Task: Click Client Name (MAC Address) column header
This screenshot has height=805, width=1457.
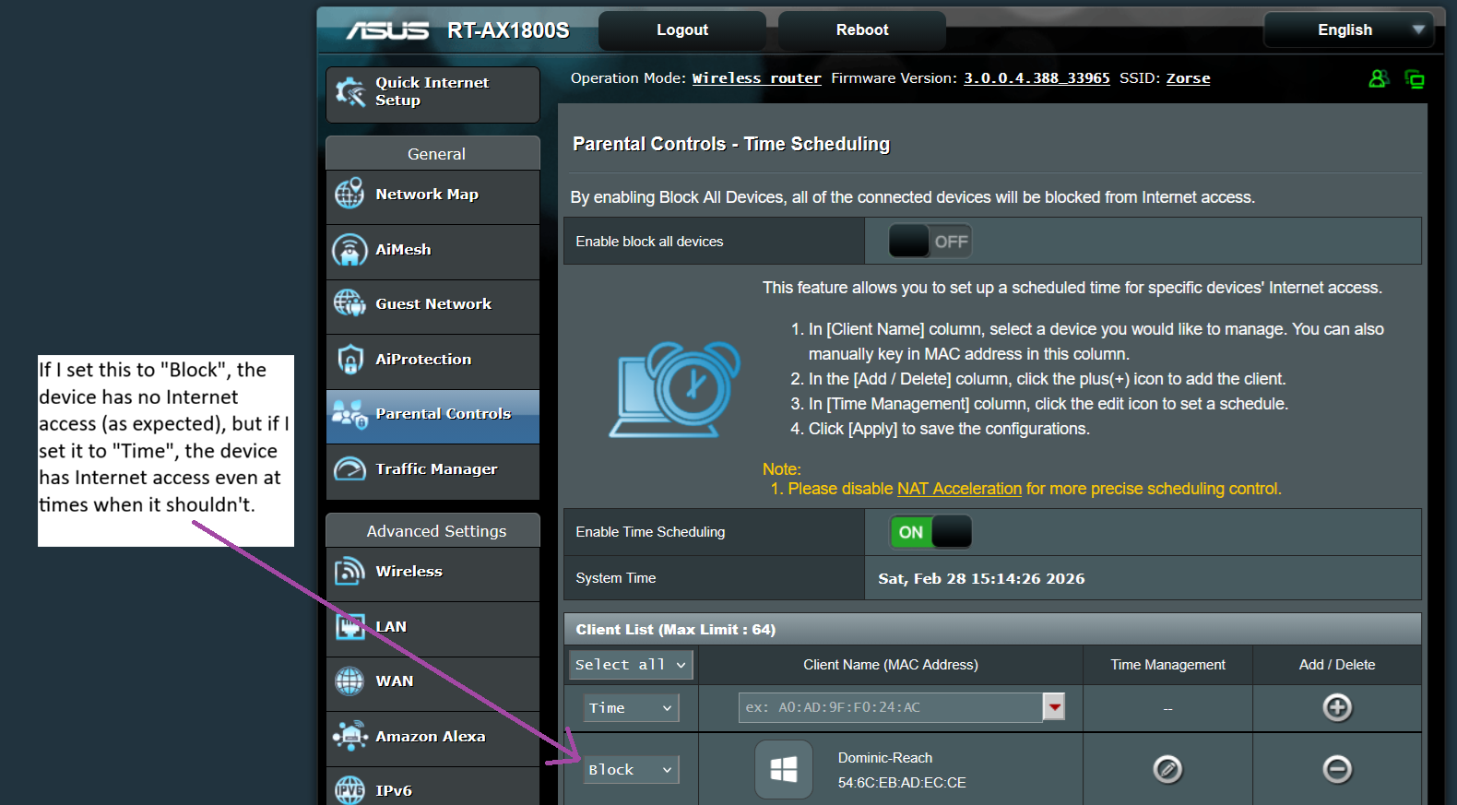Action: (x=891, y=665)
